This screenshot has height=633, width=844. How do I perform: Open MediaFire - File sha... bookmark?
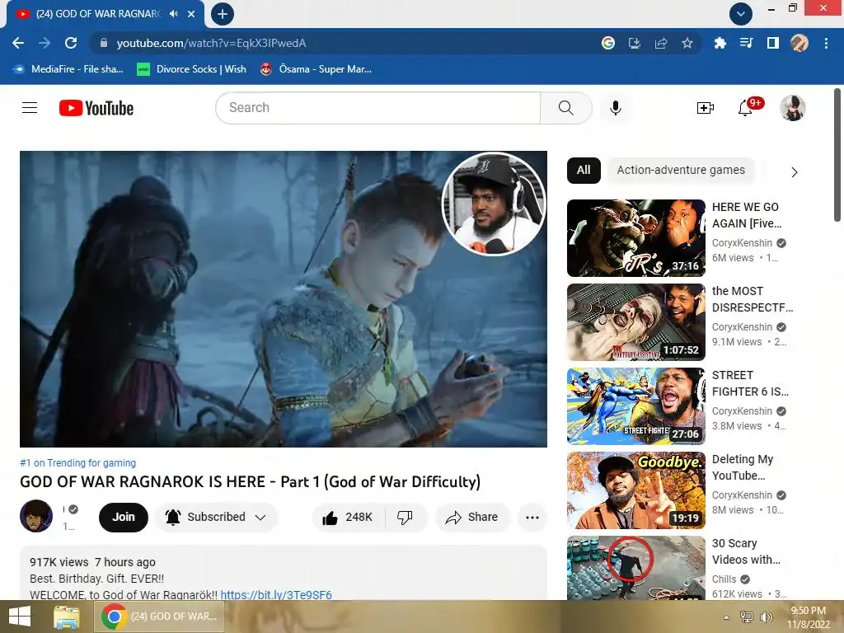tap(68, 69)
